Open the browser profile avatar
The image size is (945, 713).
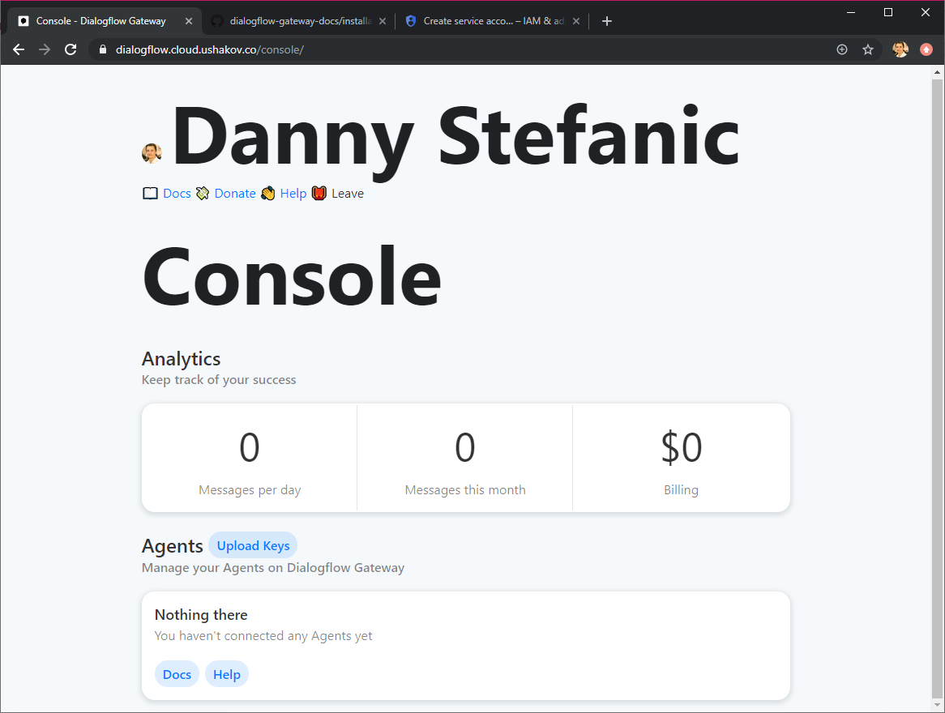coord(900,49)
